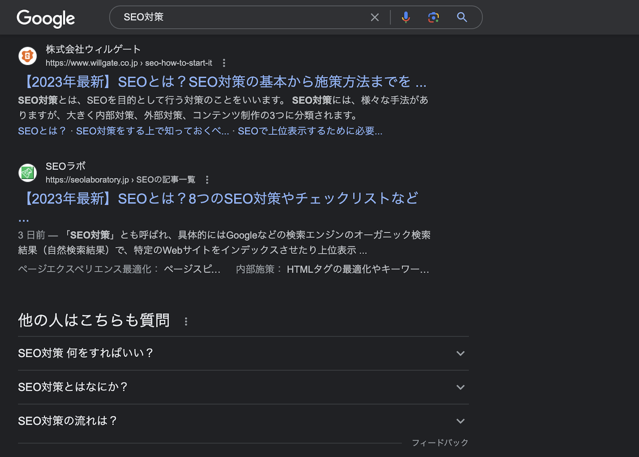
Task: Expand the question SEO対策とはなにか?
Action: [x=243, y=387]
